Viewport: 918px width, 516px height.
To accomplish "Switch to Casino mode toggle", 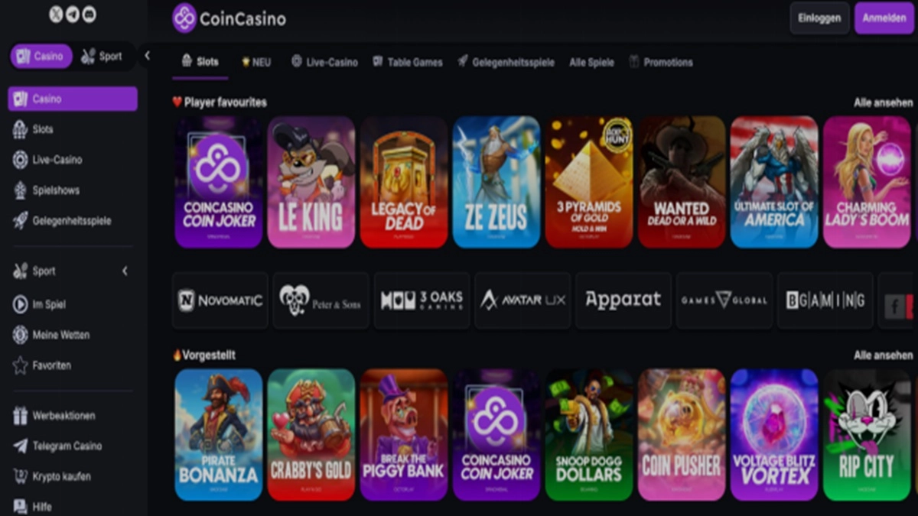I will [41, 56].
